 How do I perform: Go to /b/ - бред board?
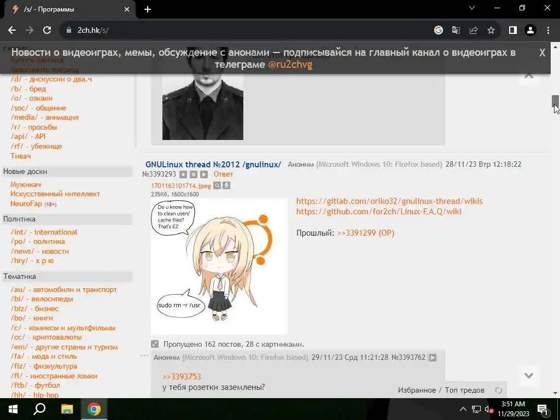(x=28, y=89)
